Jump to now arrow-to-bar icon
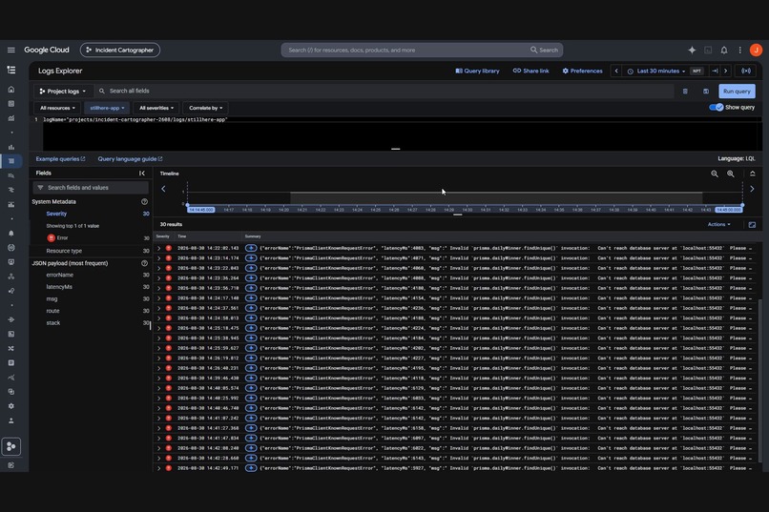This screenshot has height=512, width=769. point(715,72)
